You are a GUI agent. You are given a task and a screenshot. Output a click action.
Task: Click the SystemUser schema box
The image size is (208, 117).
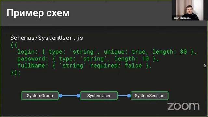99,96
